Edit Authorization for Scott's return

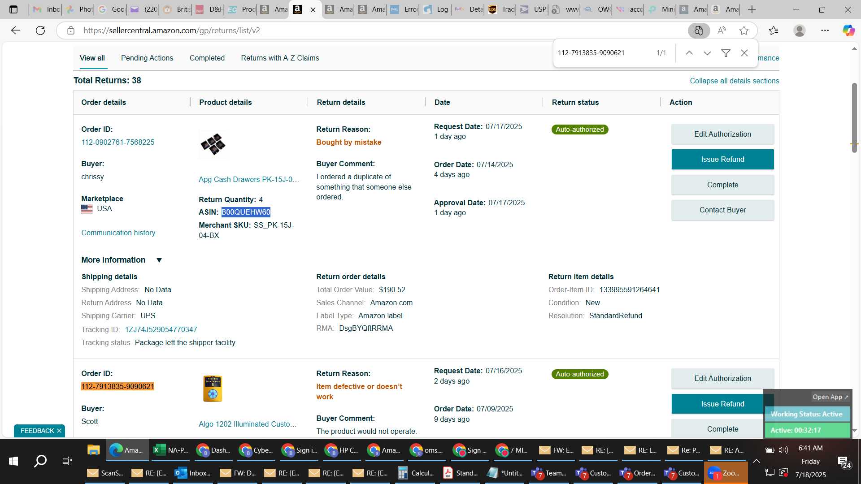[x=722, y=378]
